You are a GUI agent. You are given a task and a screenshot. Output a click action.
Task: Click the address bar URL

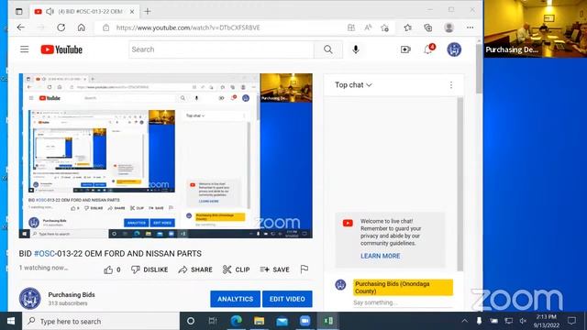click(x=188, y=27)
